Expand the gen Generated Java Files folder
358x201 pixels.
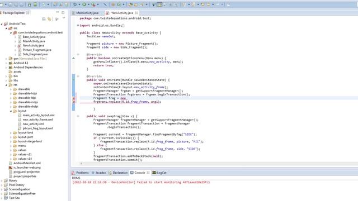click(6, 59)
